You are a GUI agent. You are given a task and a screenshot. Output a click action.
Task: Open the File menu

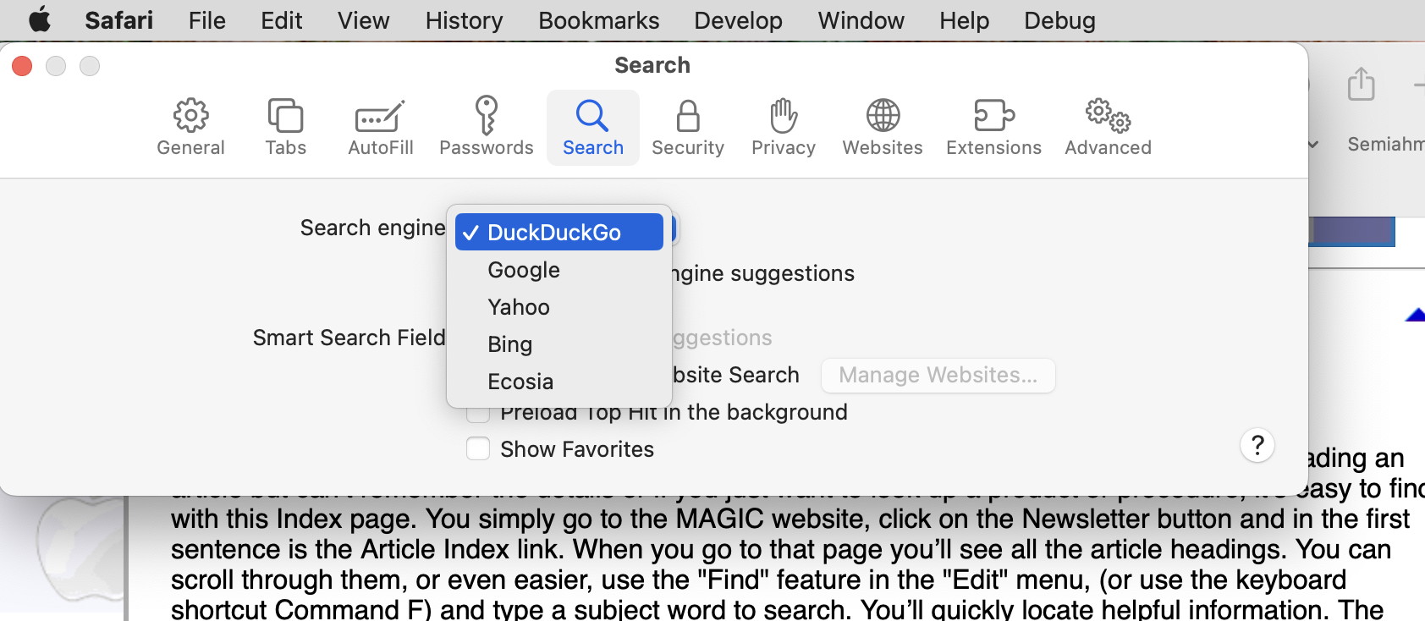(207, 19)
